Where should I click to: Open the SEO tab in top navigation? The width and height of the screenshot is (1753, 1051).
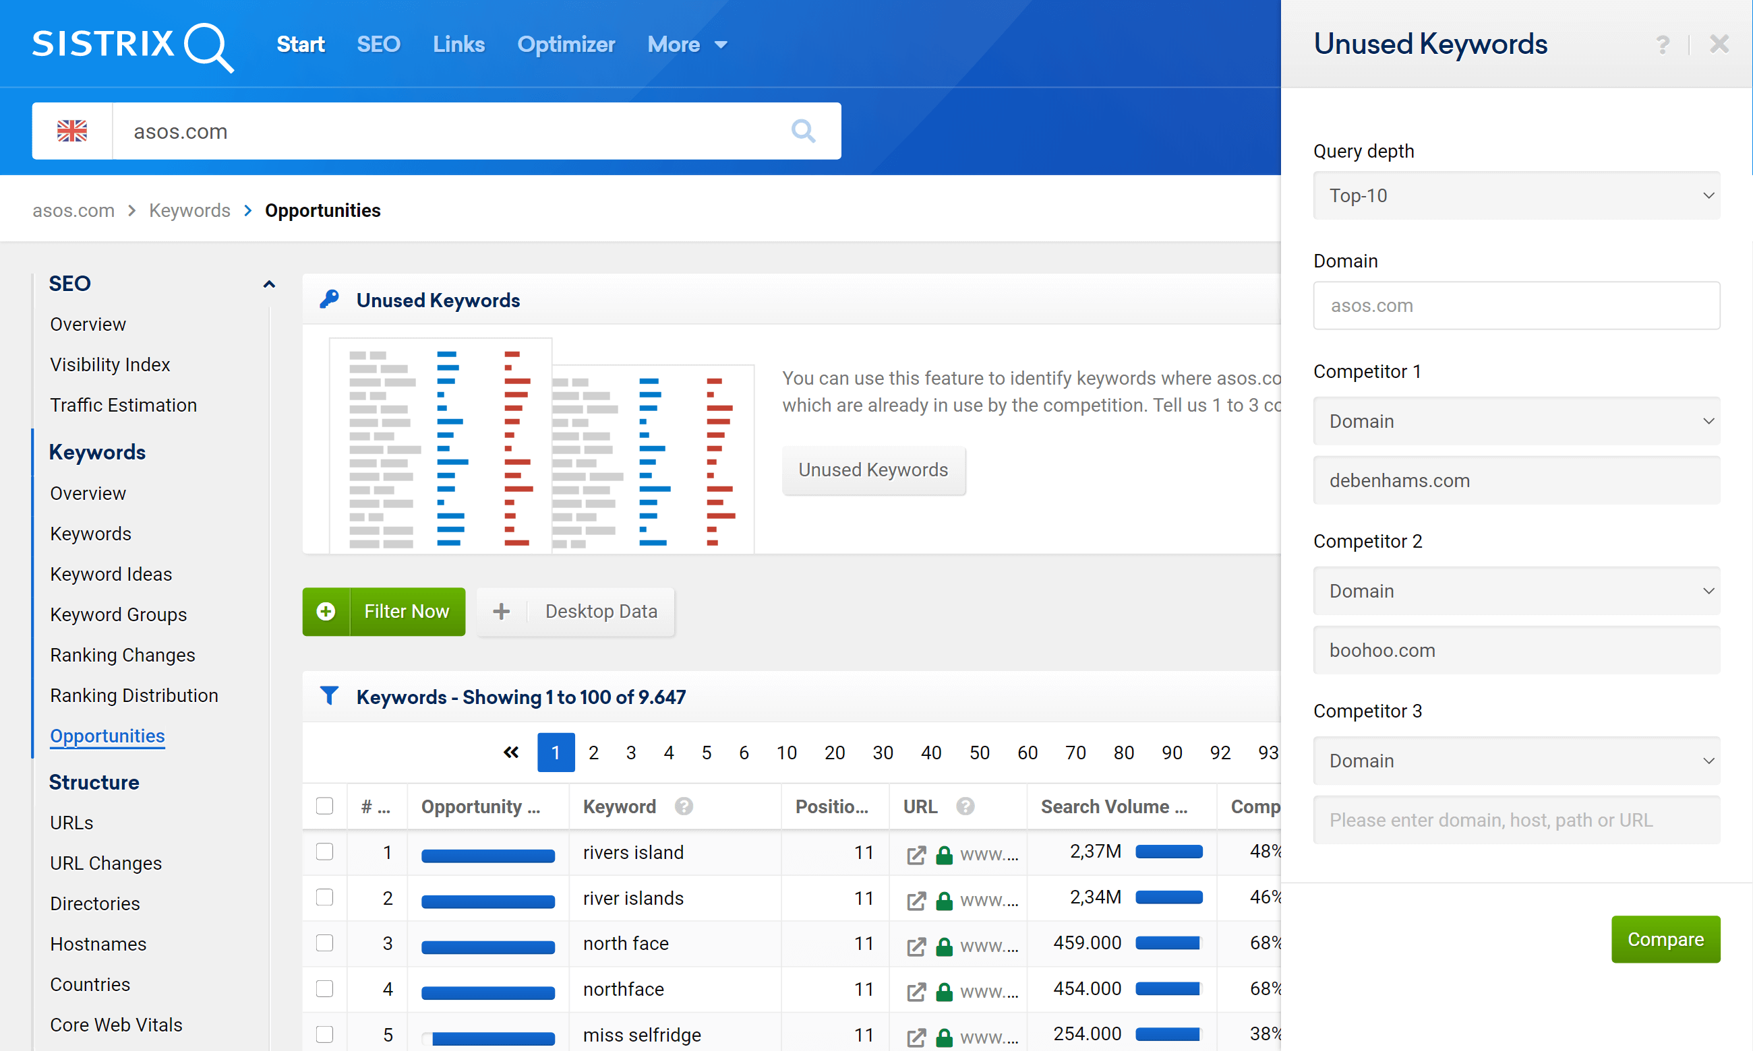[x=378, y=44]
